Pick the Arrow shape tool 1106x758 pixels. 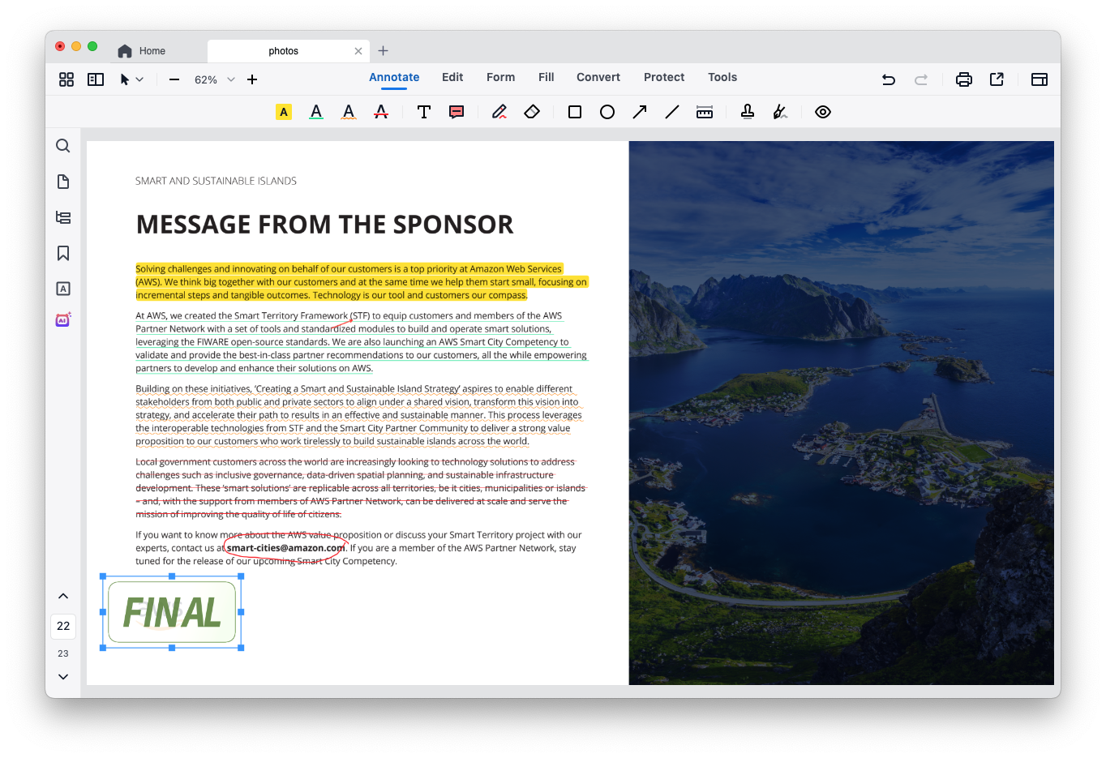(x=639, y=111)
